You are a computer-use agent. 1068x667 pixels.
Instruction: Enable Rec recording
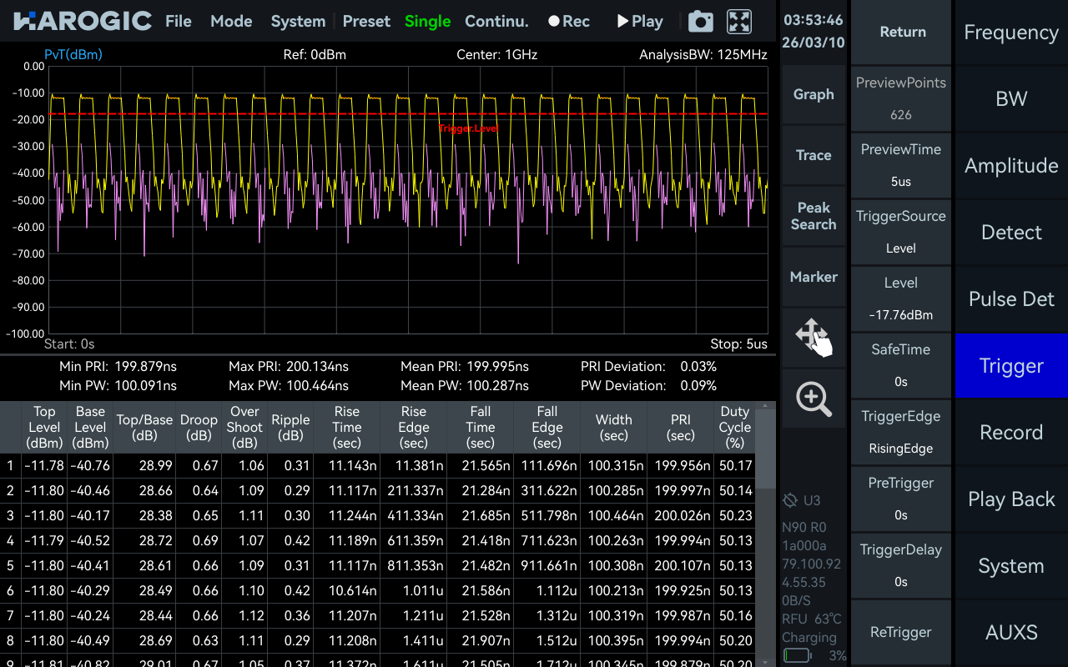pyautogui.click(x=568, y=21)
